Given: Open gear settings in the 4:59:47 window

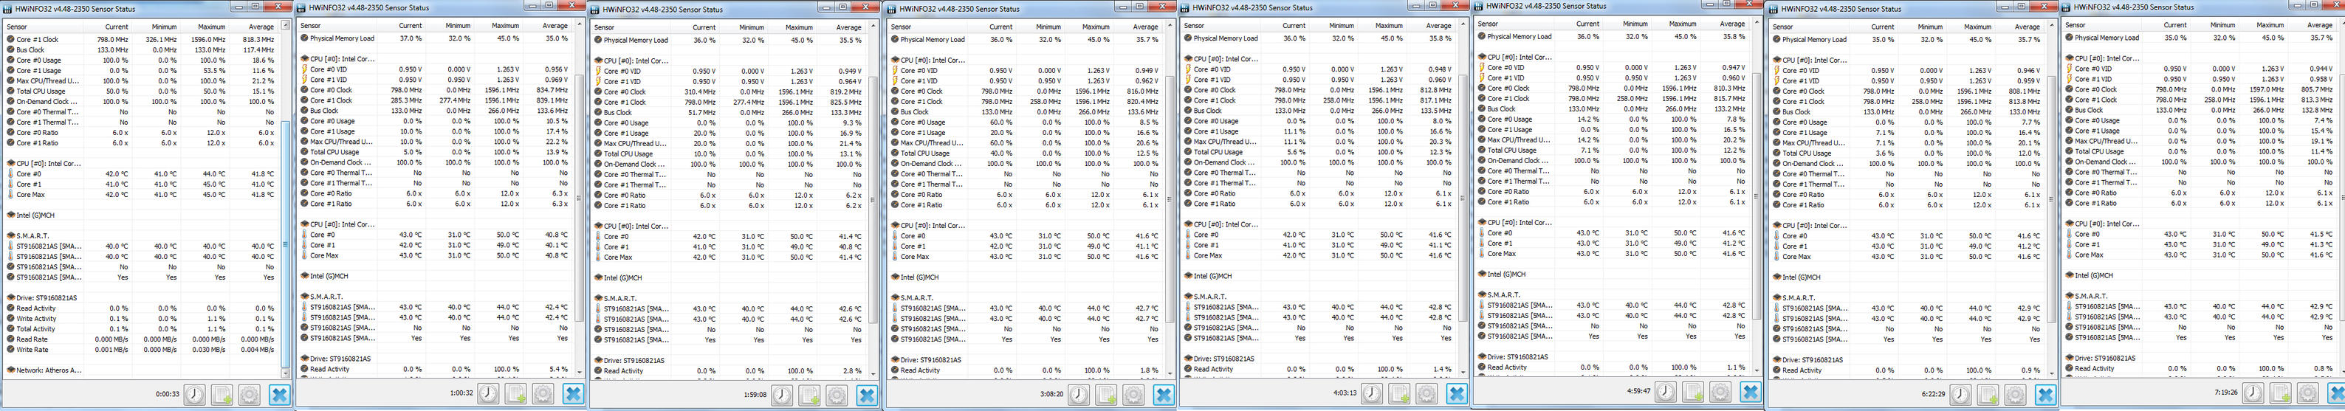Looking at the screenshot, I should point(1720,391).
